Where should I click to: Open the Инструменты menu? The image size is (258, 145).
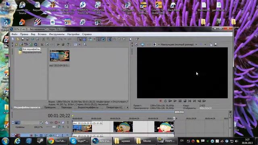click(57, 34)
